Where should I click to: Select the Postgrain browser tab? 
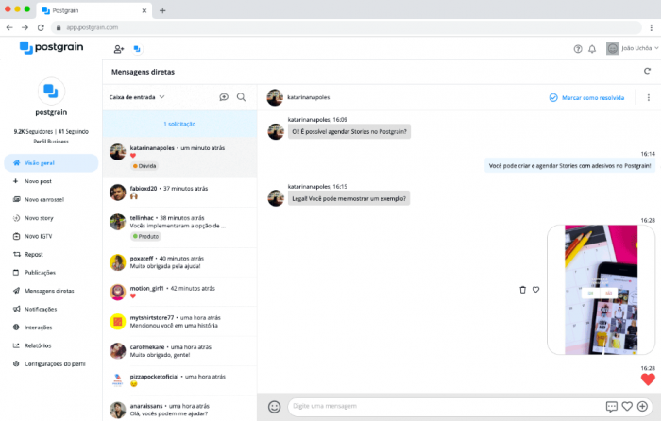pyautogui.click(x=94, y=10)
